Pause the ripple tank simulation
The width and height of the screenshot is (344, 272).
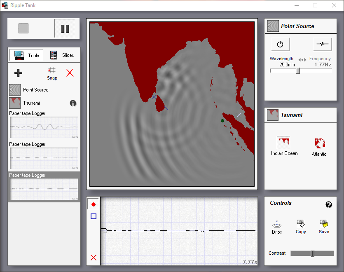pyautogui.click(x=65, y=29)
